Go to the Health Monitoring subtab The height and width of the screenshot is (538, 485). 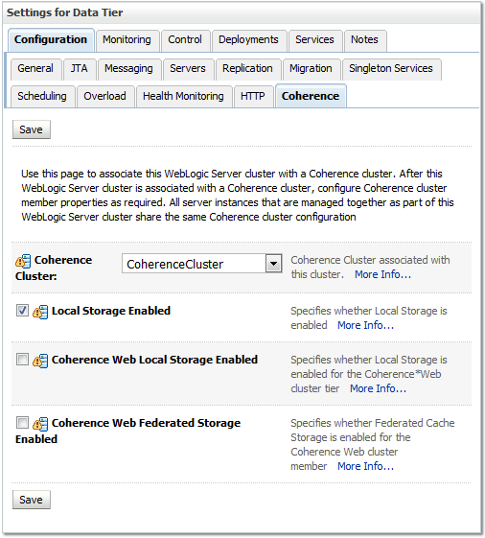click(183, 96)
